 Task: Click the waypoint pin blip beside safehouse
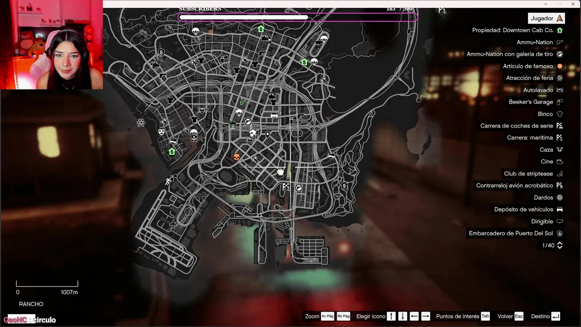267,135
